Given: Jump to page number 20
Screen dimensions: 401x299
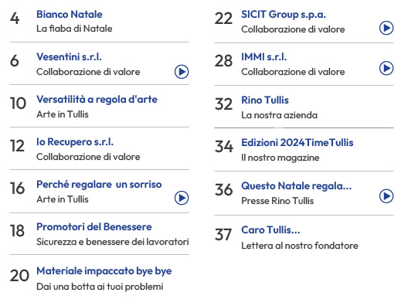Looking at the screenshot, I should (x=19, y=276).
